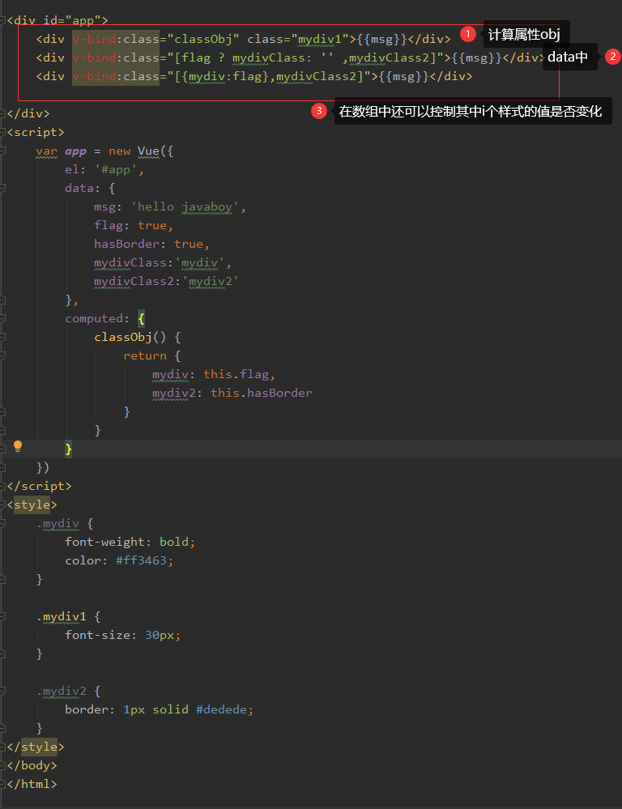The image size is (622, 809).
Task: Click the italic "app" variable name
Action: pyautogui.click(x=75, y=151)
